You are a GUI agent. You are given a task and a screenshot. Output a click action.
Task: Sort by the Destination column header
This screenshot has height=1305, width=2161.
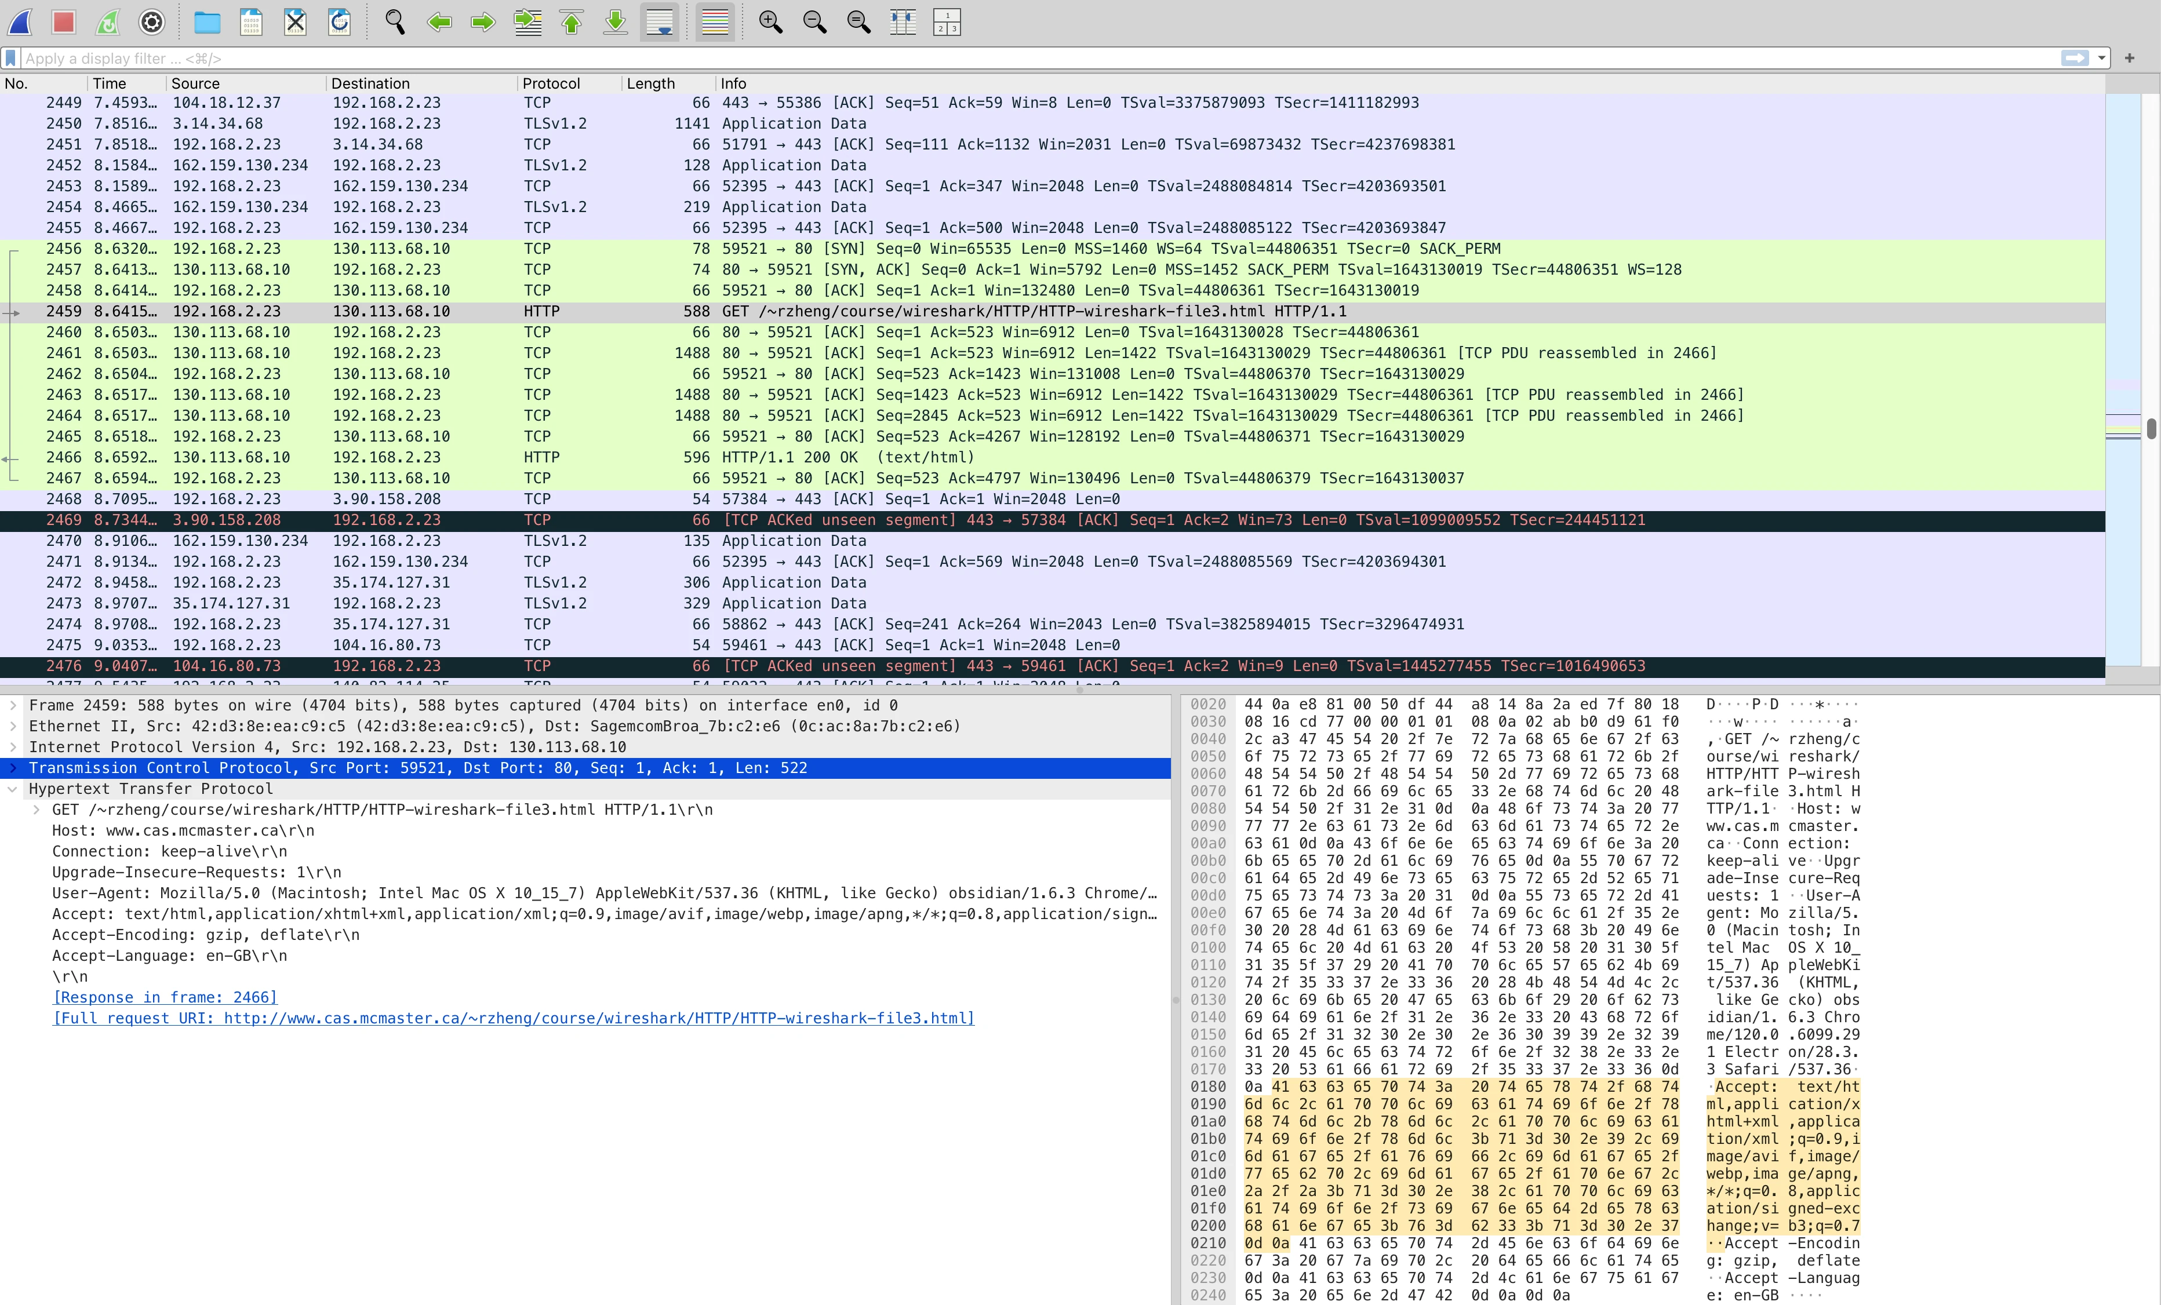(x=421, y=83)
